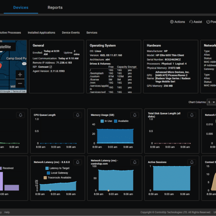Open the Active Processes tab

[10, 32]
